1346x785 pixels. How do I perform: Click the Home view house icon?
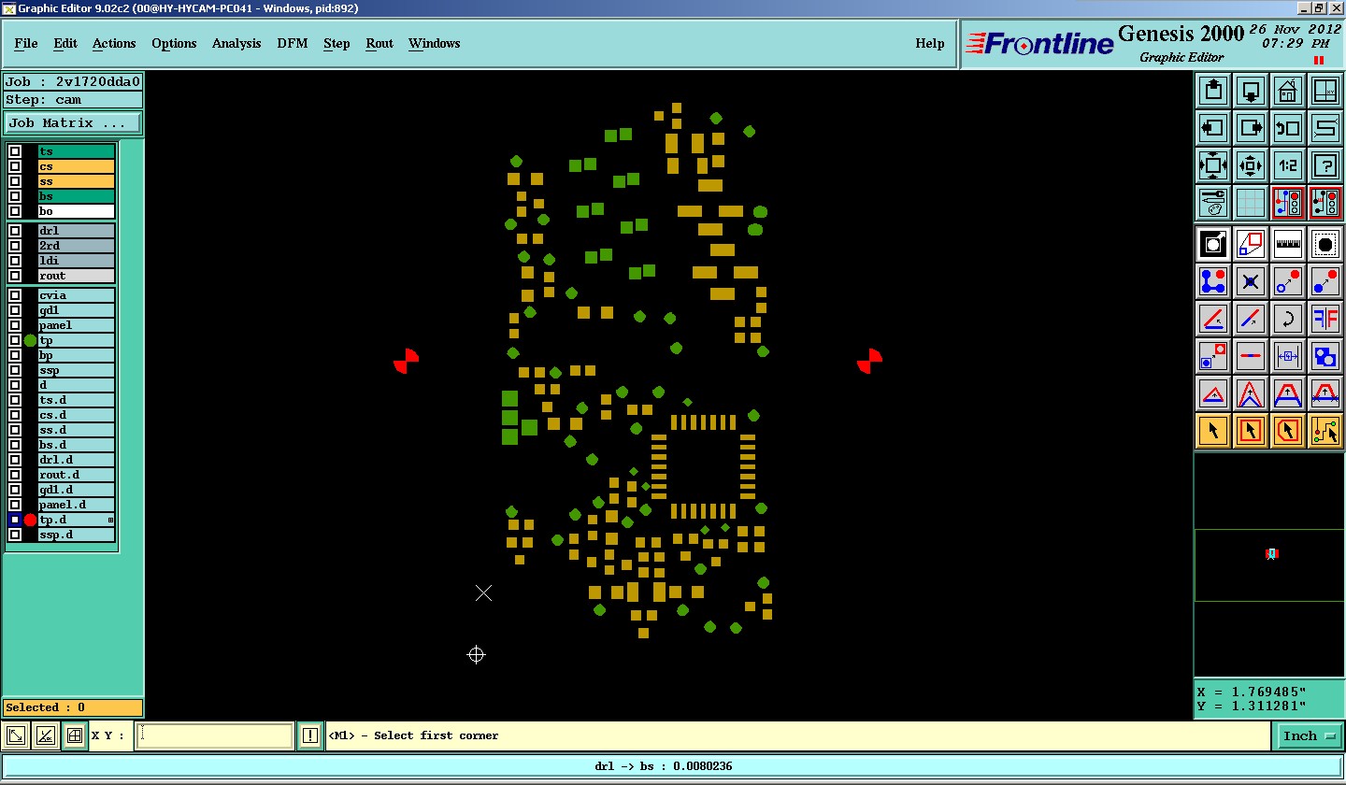point(1288,91)
